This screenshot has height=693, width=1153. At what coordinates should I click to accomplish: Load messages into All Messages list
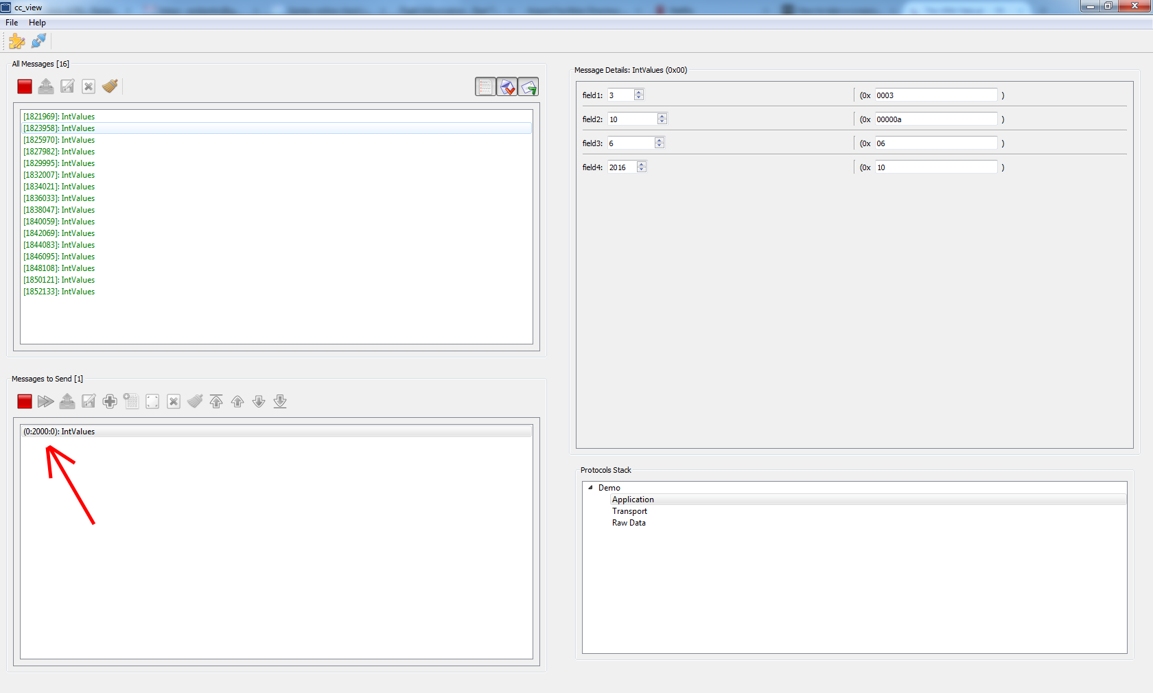click(46, 86)
